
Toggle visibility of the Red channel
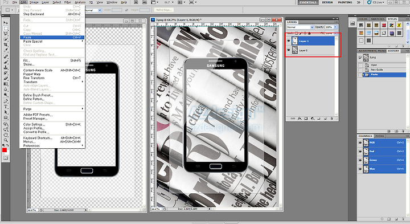click(x=360, y=151)
